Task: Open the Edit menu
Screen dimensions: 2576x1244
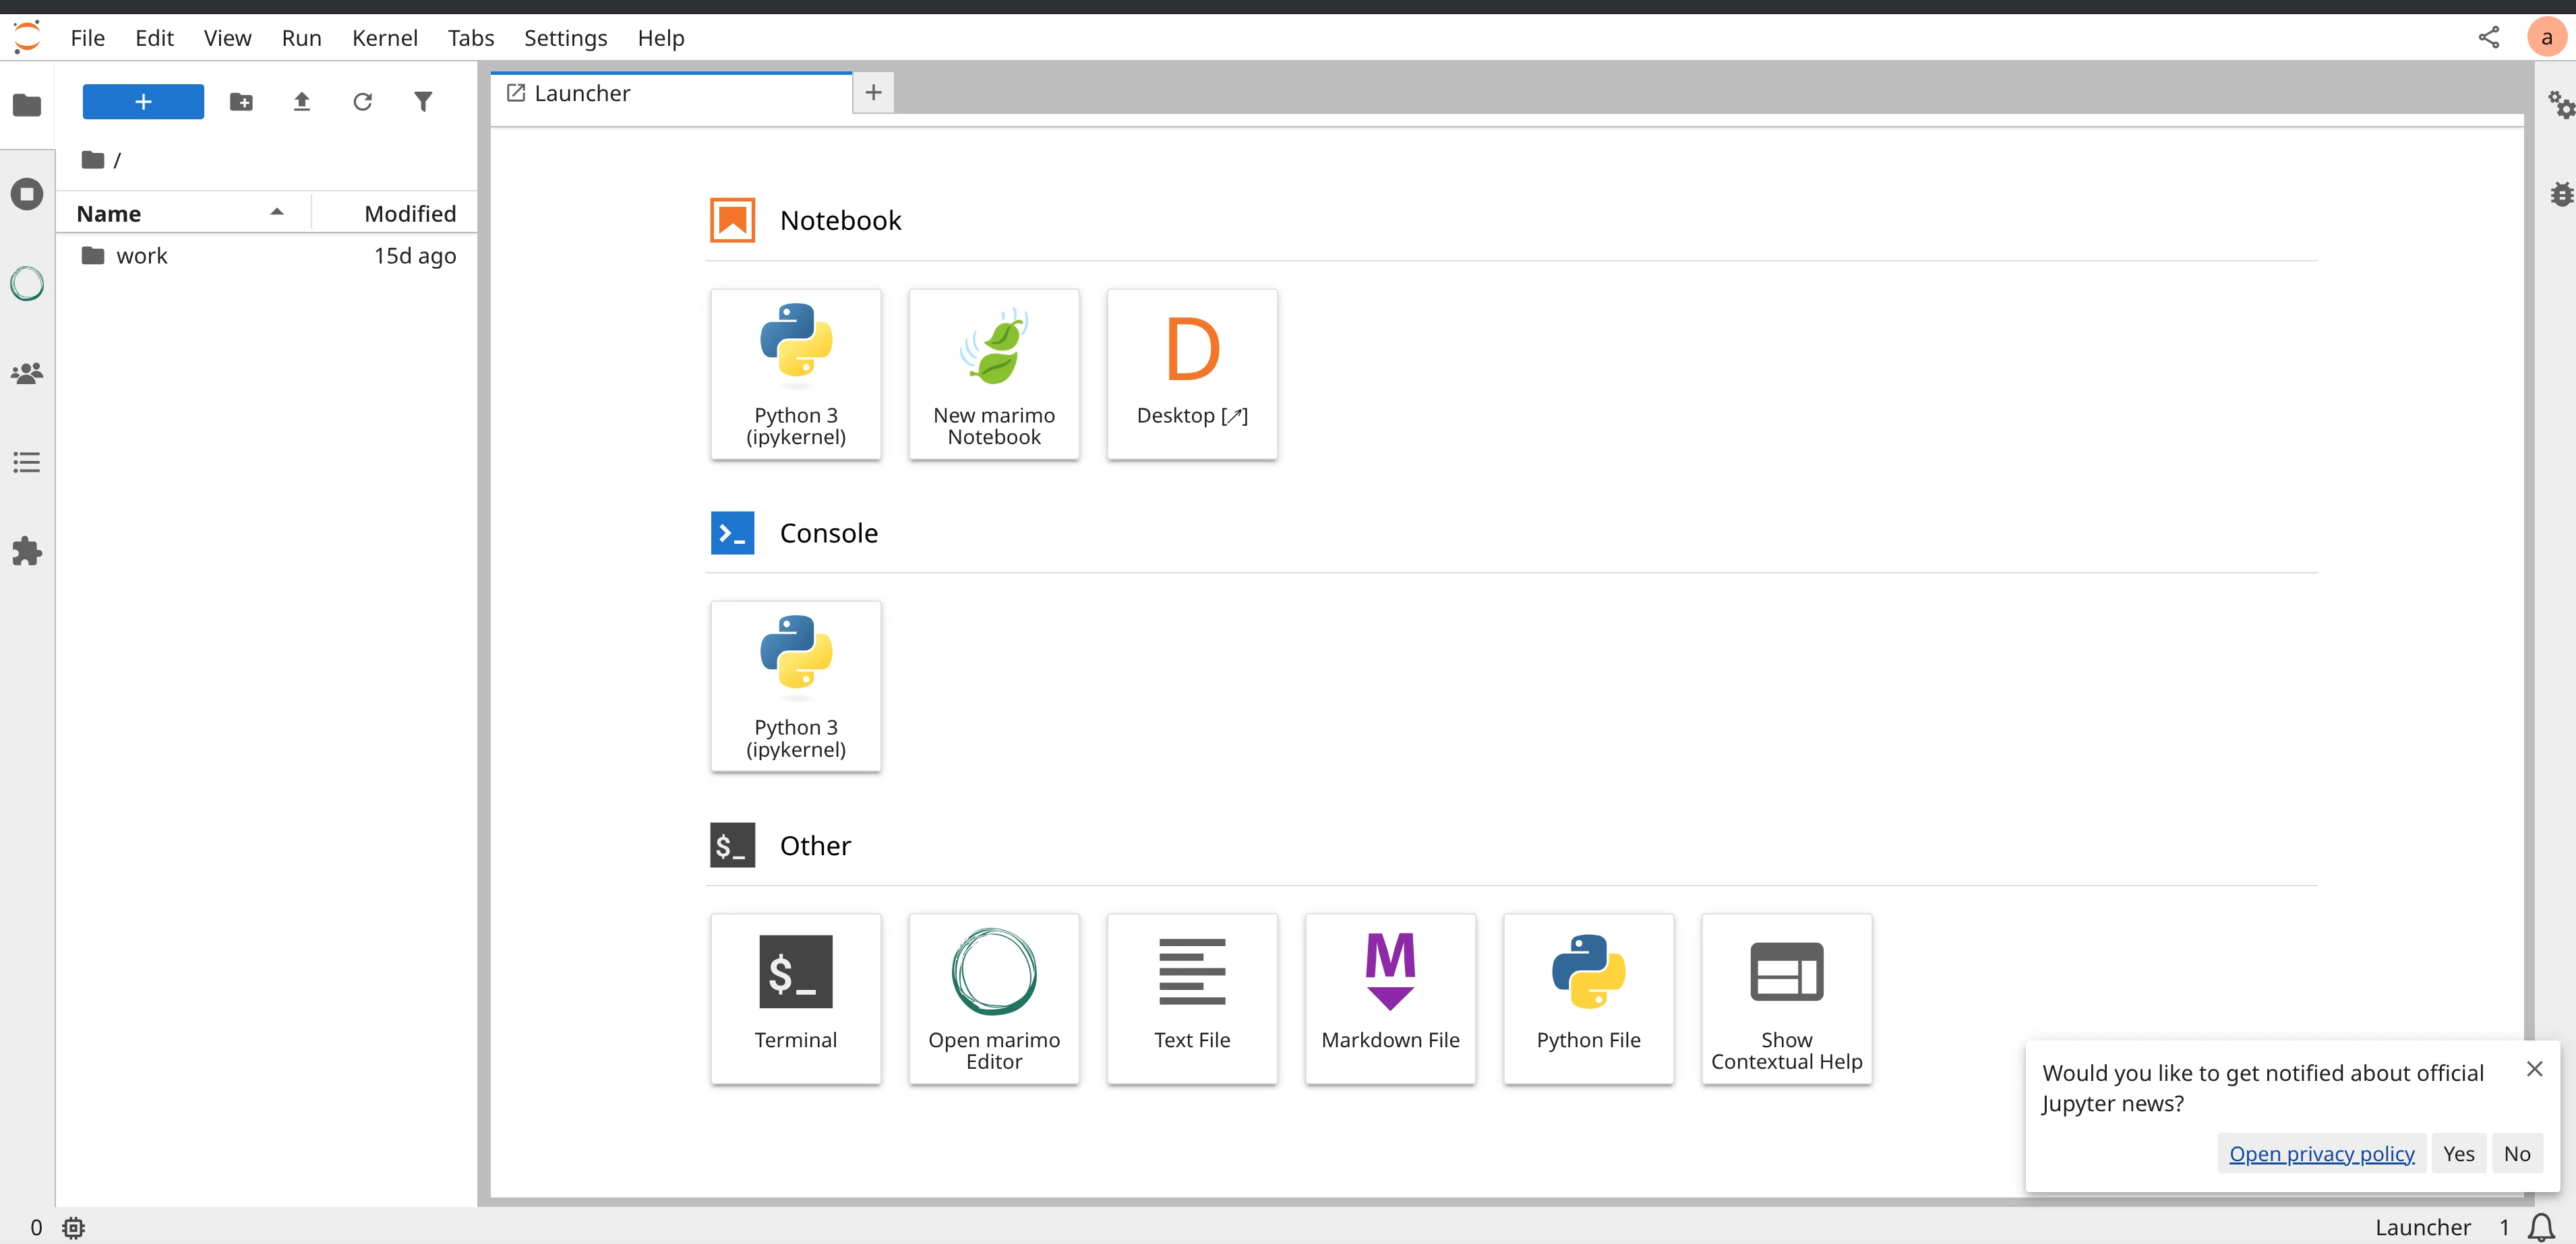Action: 154,38
